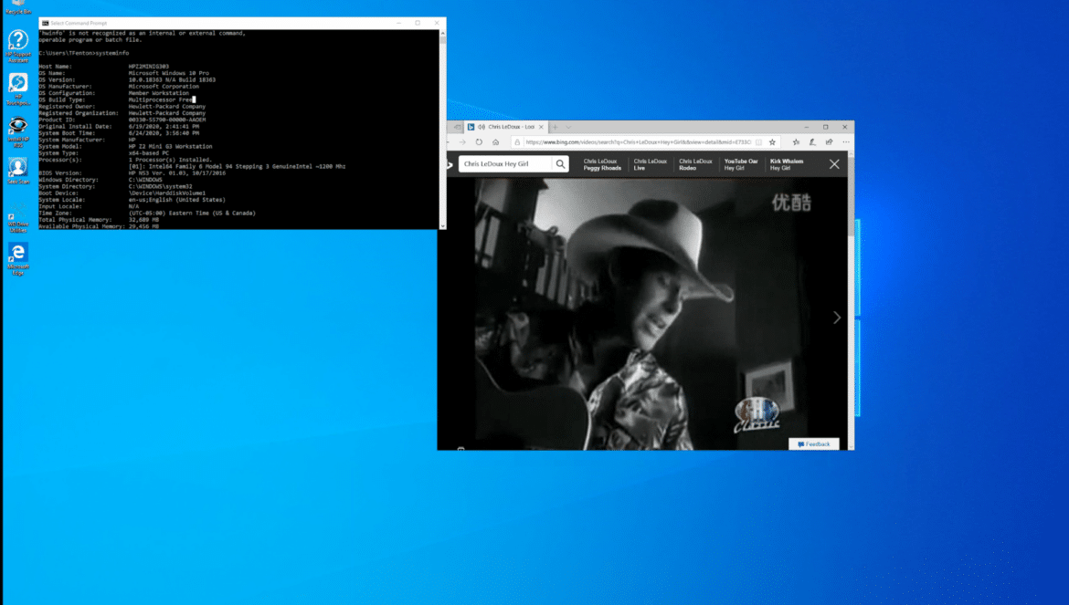Open WD Drive Utilities desktop shortcut

(17, 219)
